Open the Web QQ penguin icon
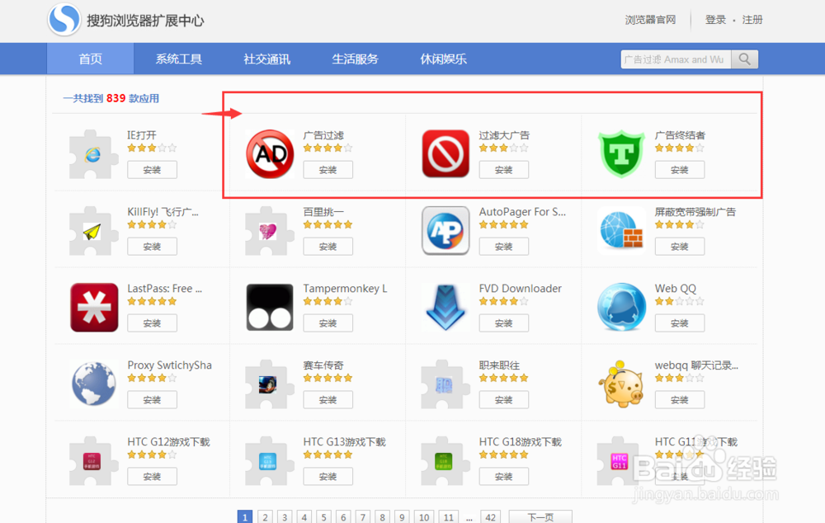 621,307
